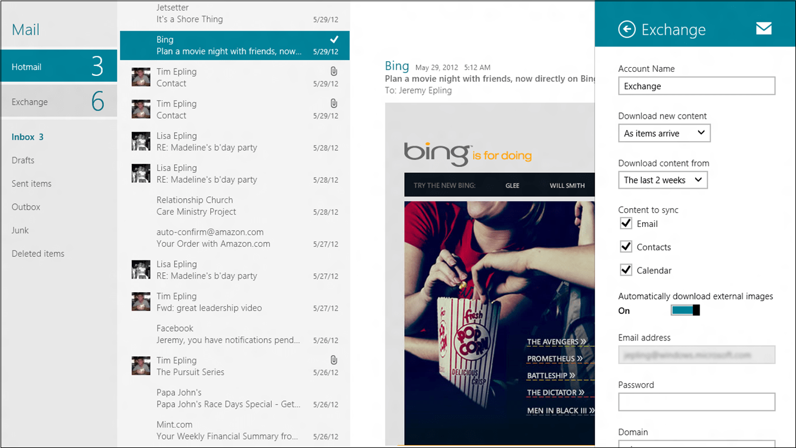796x448 pixels.
Task: Go back using the Exchange panel arrow
Action: pos(627,29)
